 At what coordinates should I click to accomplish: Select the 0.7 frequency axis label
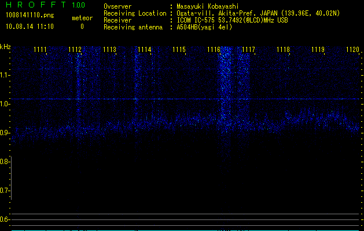[x=4, y=191]
